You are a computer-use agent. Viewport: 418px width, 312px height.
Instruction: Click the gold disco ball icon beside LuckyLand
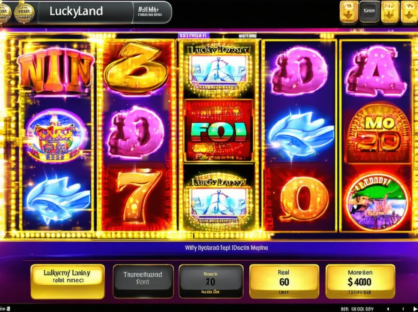point(24,12)
